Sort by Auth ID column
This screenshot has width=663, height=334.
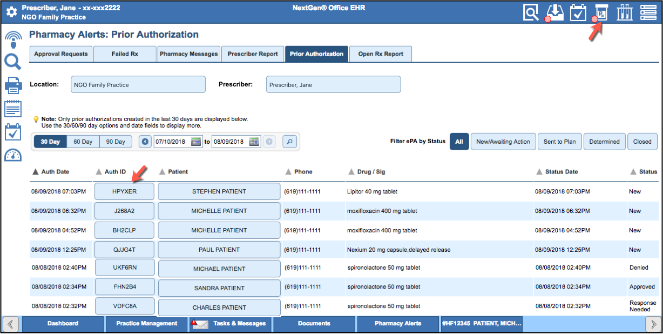[x=111, y=172]
